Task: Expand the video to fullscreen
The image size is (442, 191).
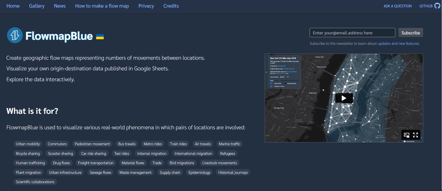Action: (415, 135)
